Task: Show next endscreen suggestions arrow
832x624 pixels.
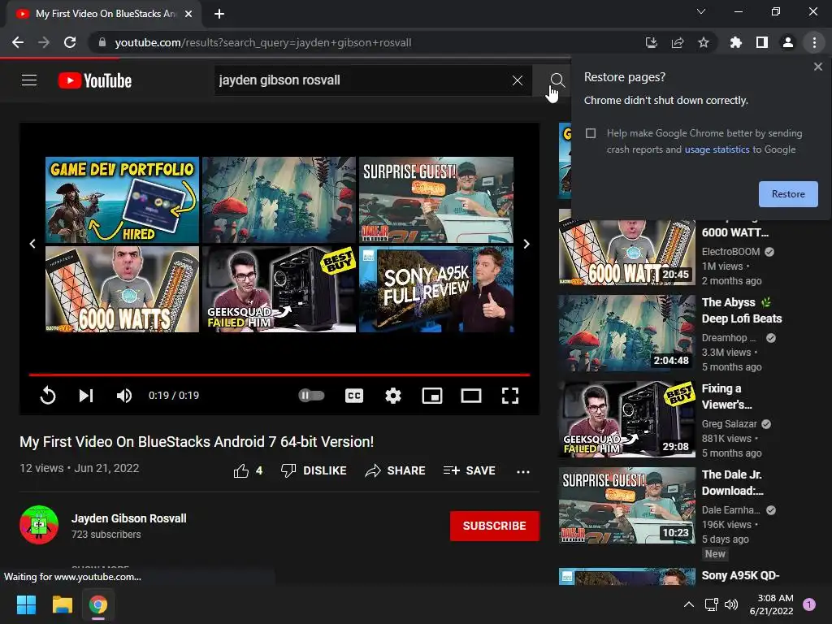Action: click(x=526, y=244)
